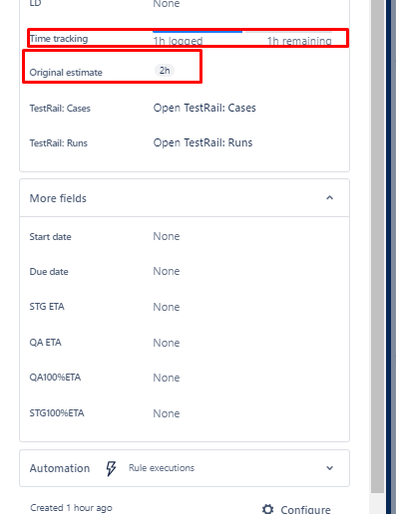Click the time tracking progress bar
This screenshot has width=396, height=514.
point(242,32)
